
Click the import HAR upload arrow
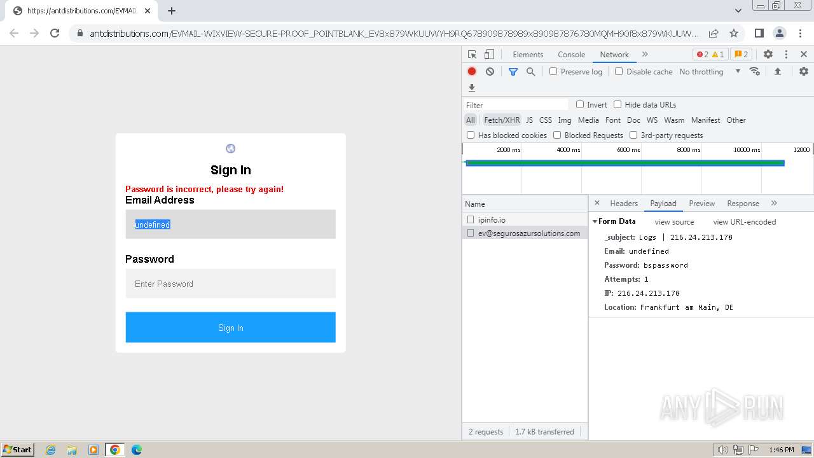[777, 71]
